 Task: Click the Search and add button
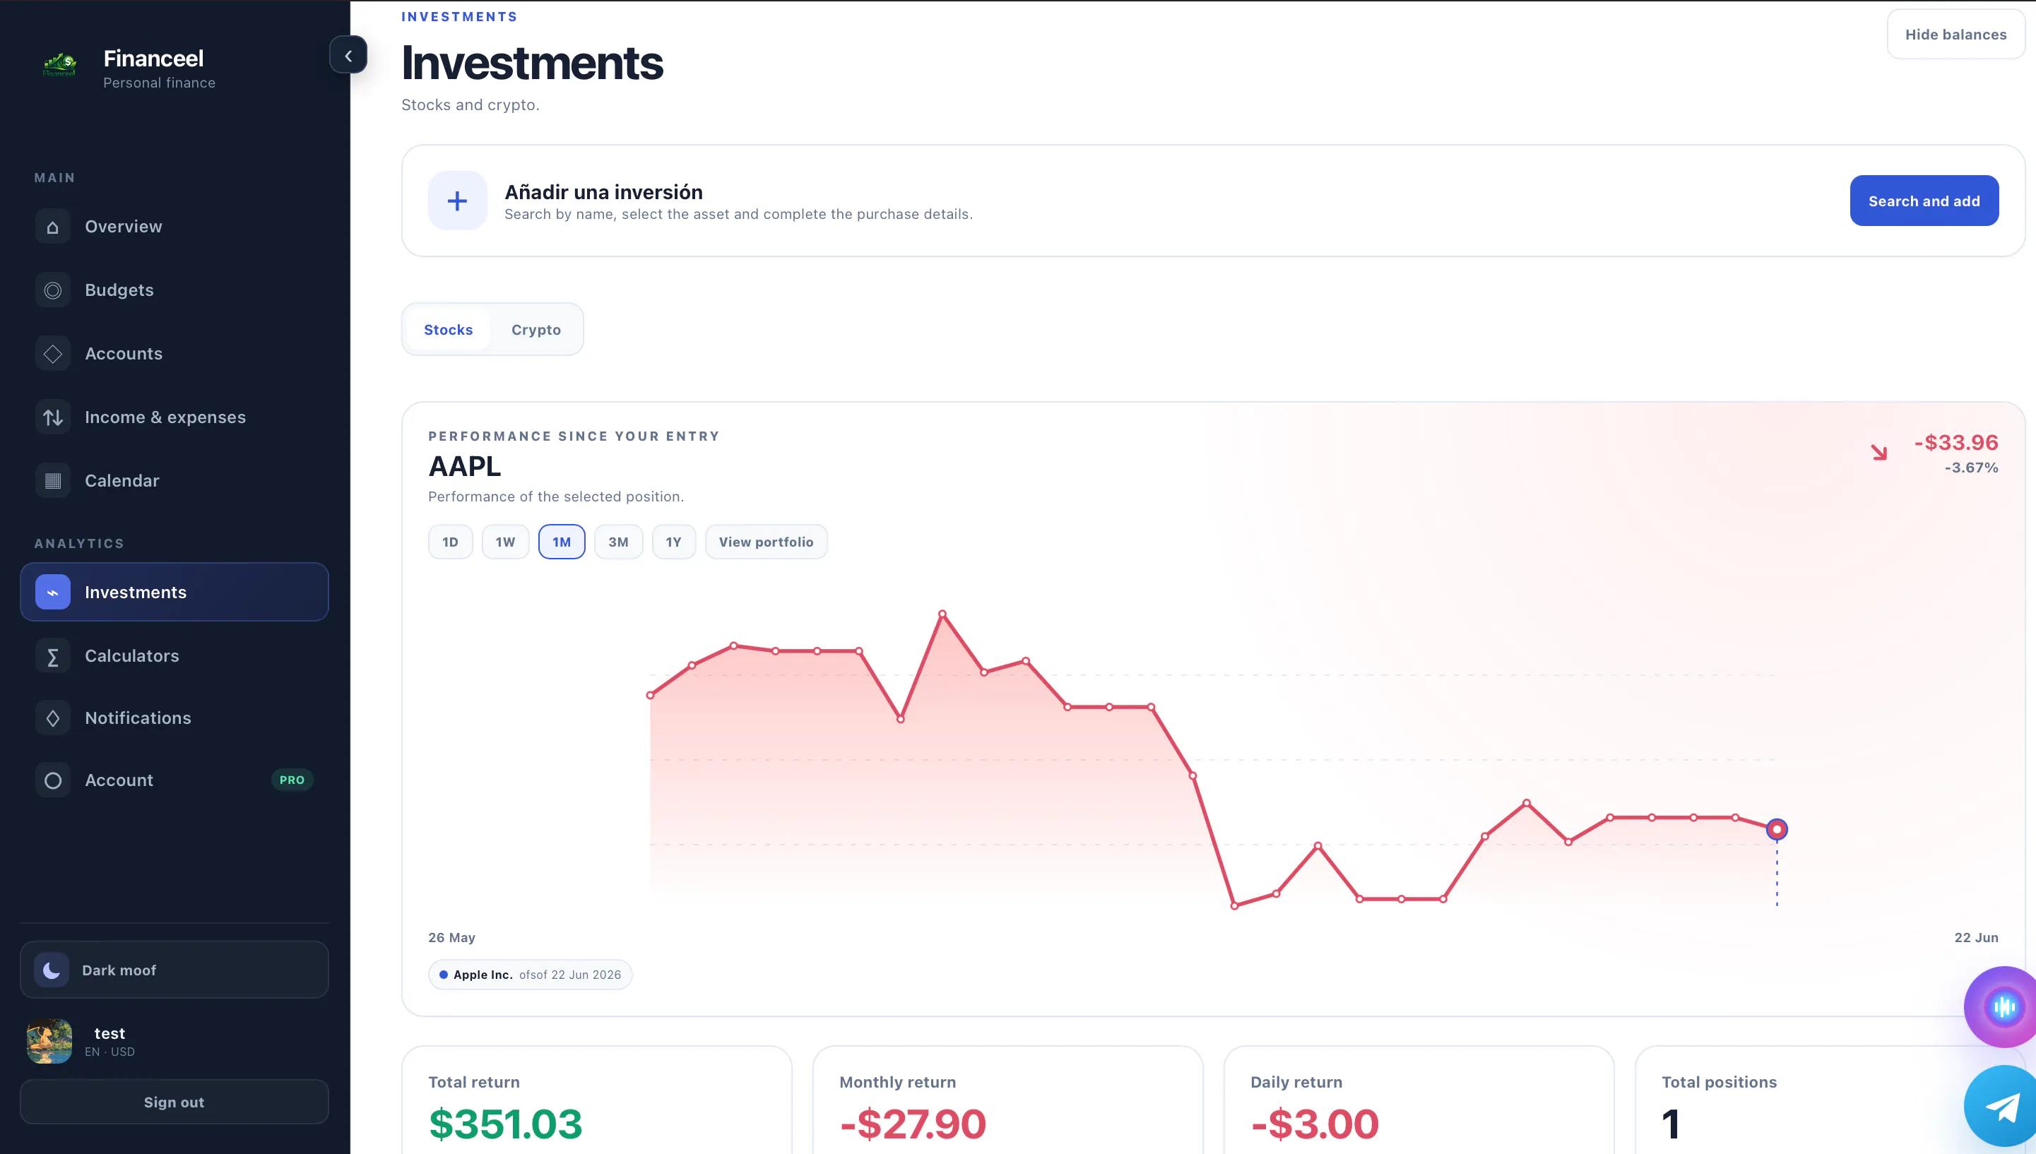(x=1924, y=201)
